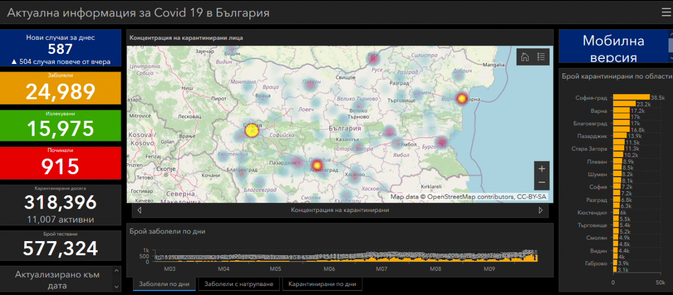673x295 pixels.
Task: Click the Смолян label in the bar chart
Action: pyautogui.click(x=596, y=238)
